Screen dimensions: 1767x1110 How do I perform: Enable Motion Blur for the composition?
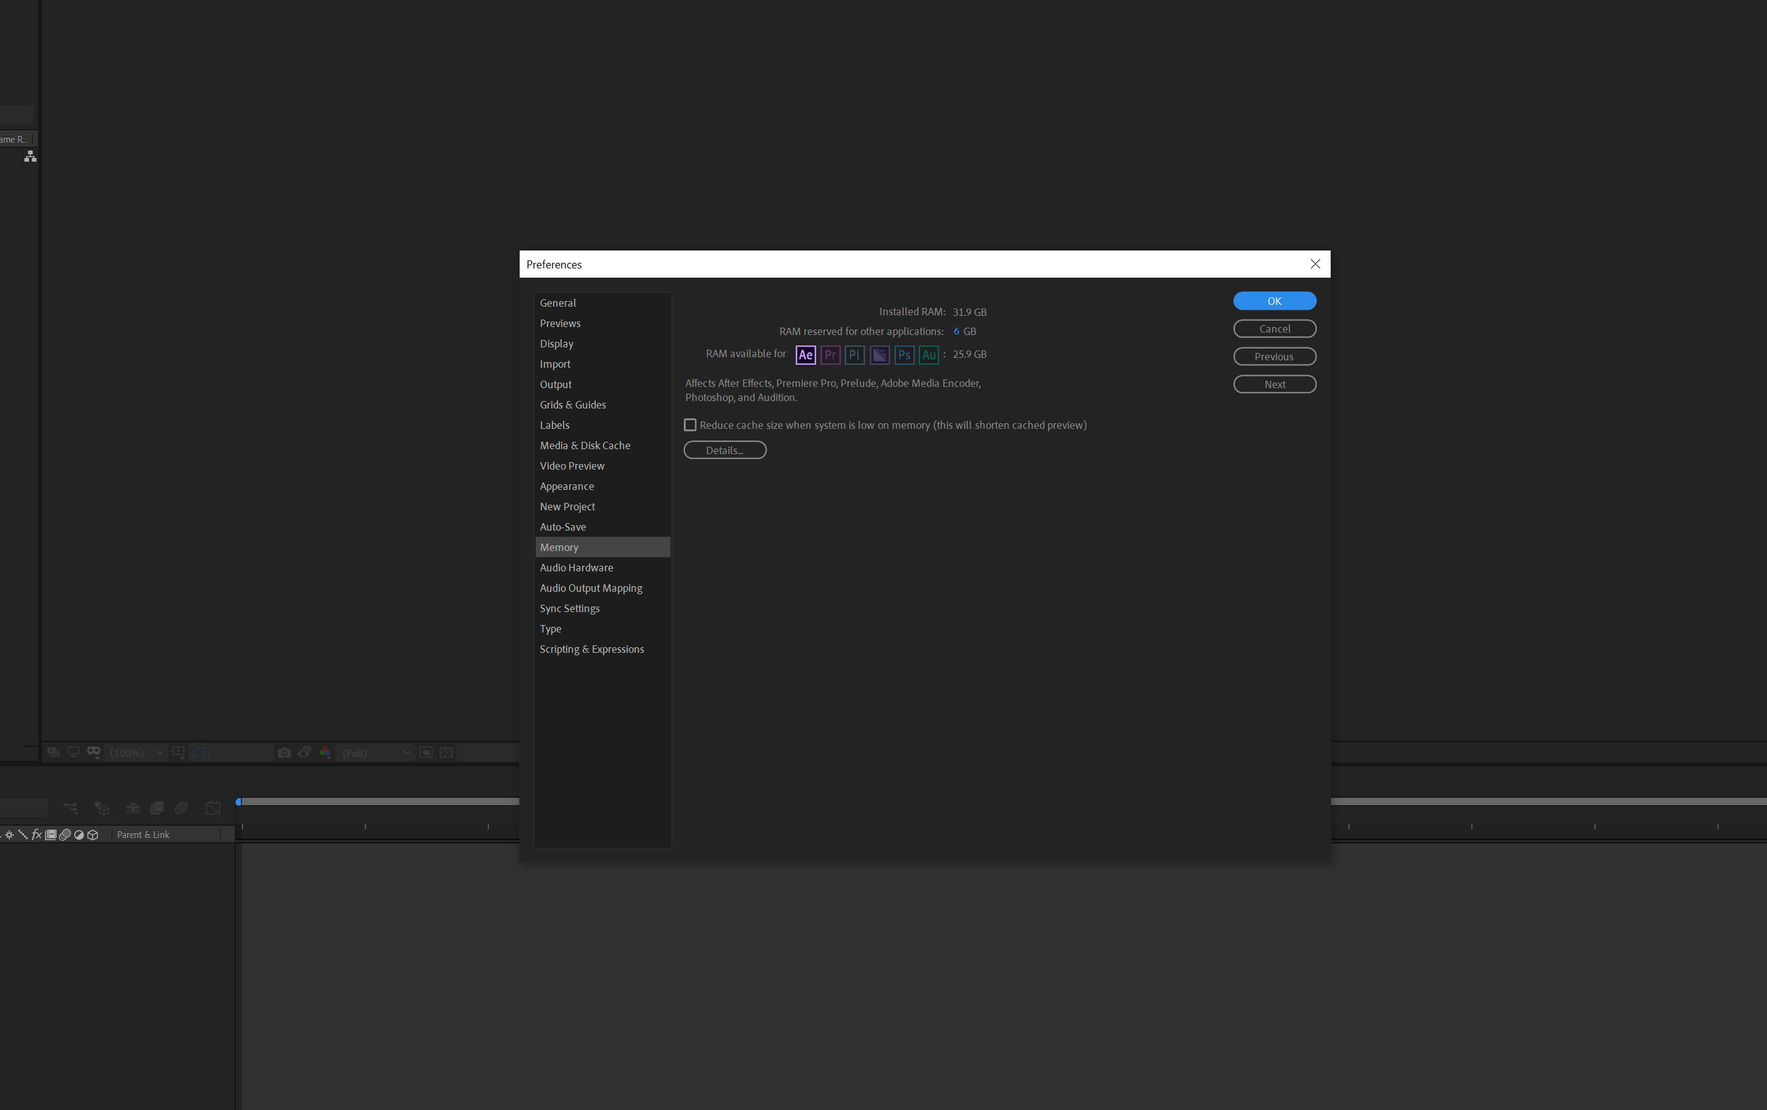[180, 807]
